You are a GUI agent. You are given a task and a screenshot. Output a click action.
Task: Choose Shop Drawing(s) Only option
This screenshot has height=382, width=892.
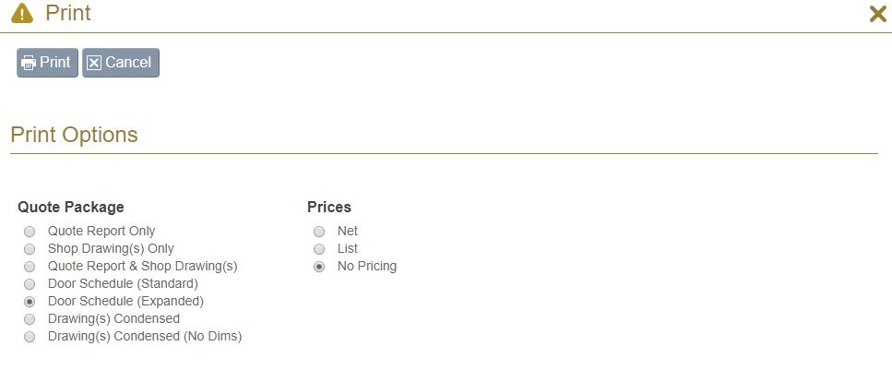point(30,249)
